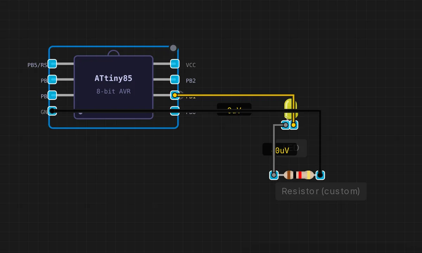This screenshot has height=253, width=422.
Task: Click the "8-bit AVR" subtitle text
Action: (113, 91)
